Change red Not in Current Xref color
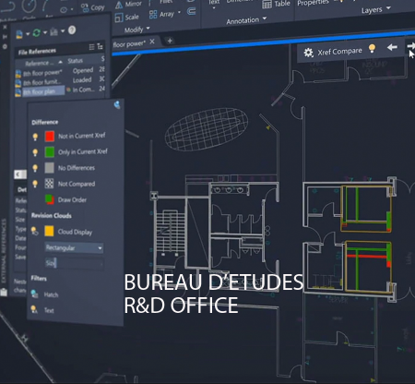415x384 pixels. pyautogui.click(x=50, y=136)
